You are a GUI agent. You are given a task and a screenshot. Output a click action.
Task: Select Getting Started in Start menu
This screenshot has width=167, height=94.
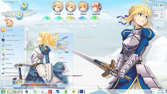point(12,36)
